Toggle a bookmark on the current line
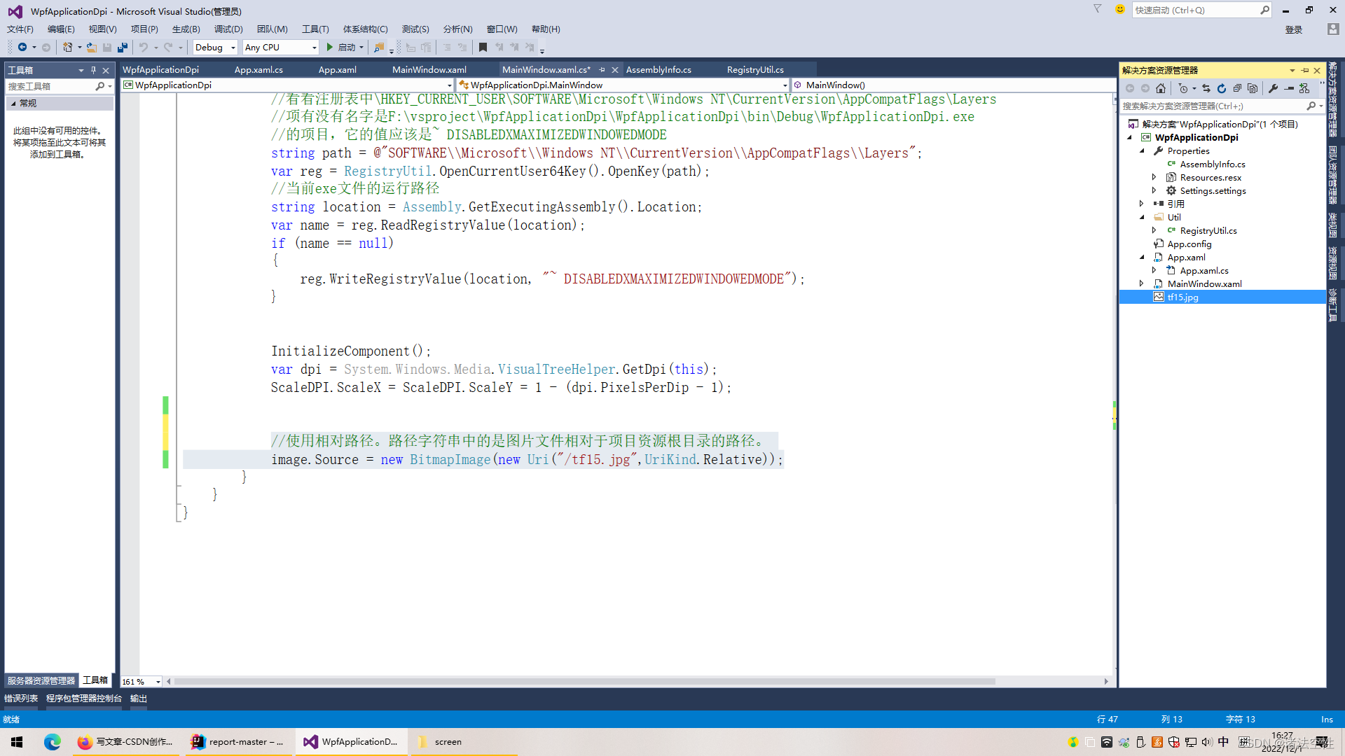Screen dimensions: 1345x756 [483, 47]
